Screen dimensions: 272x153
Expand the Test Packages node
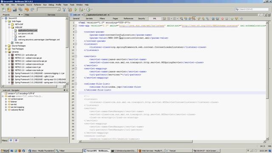(6, 49)
